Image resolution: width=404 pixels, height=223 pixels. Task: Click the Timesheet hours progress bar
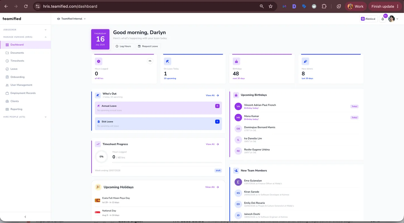click(x=167, y=162)
